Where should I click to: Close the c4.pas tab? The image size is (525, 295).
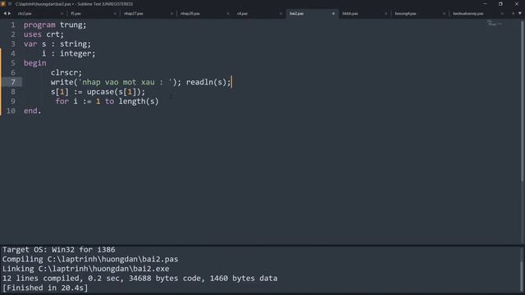[x=281, y=14]
